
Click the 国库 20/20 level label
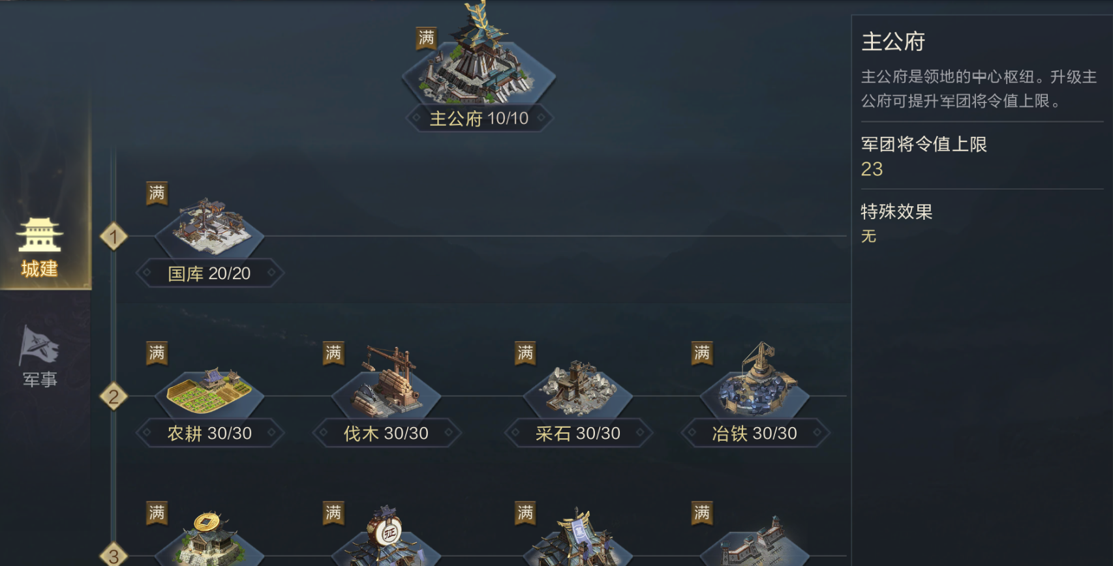click(x=209, y=273)
